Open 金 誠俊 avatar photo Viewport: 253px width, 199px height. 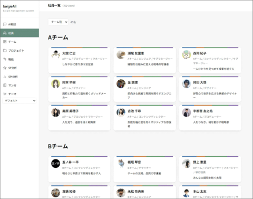121,84
